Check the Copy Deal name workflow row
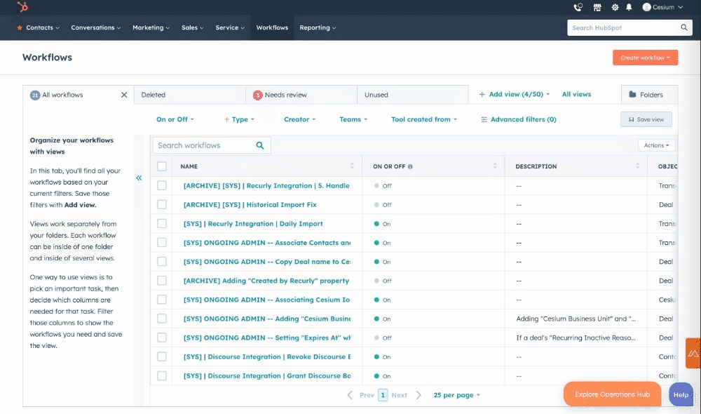701x414 pixels. [162, 261]
